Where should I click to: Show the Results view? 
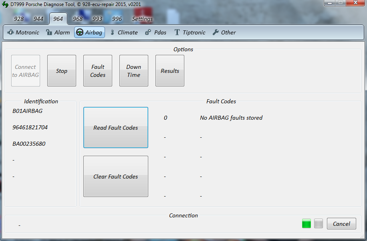(170, 71)
